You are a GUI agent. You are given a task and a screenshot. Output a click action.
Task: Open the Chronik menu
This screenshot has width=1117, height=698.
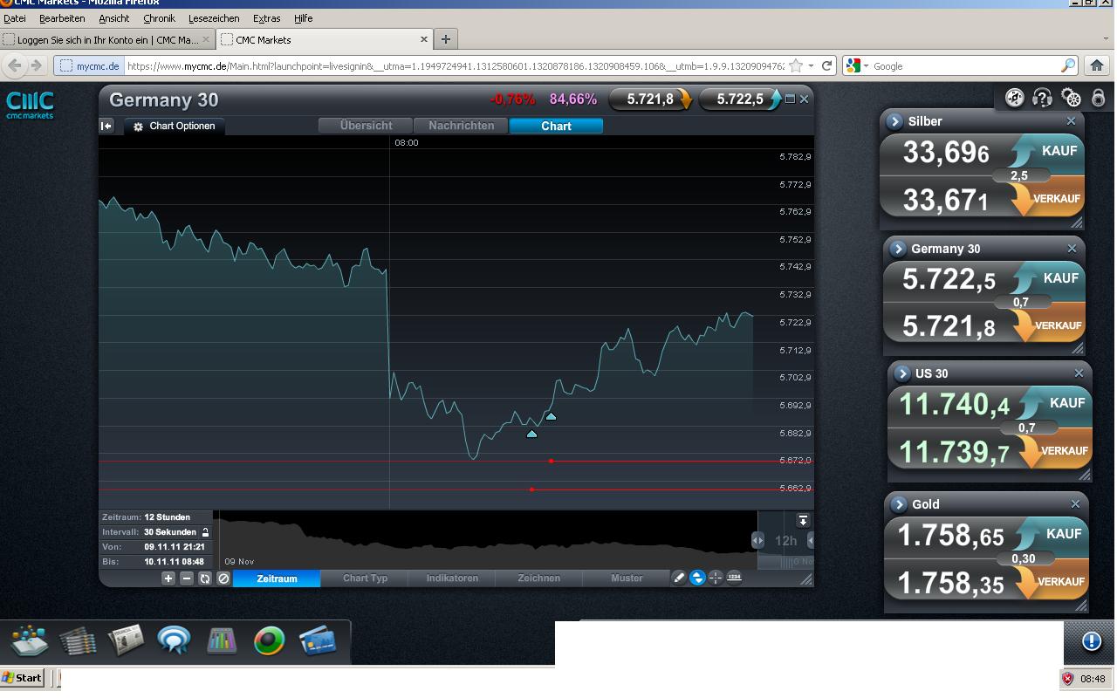point(159,17)
